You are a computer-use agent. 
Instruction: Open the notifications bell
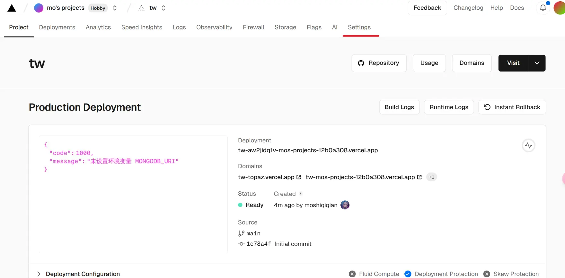543,8
